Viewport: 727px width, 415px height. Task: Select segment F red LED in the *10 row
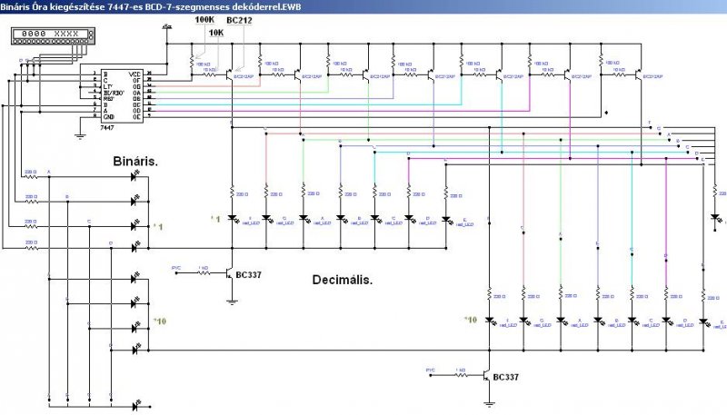[490, 320]
